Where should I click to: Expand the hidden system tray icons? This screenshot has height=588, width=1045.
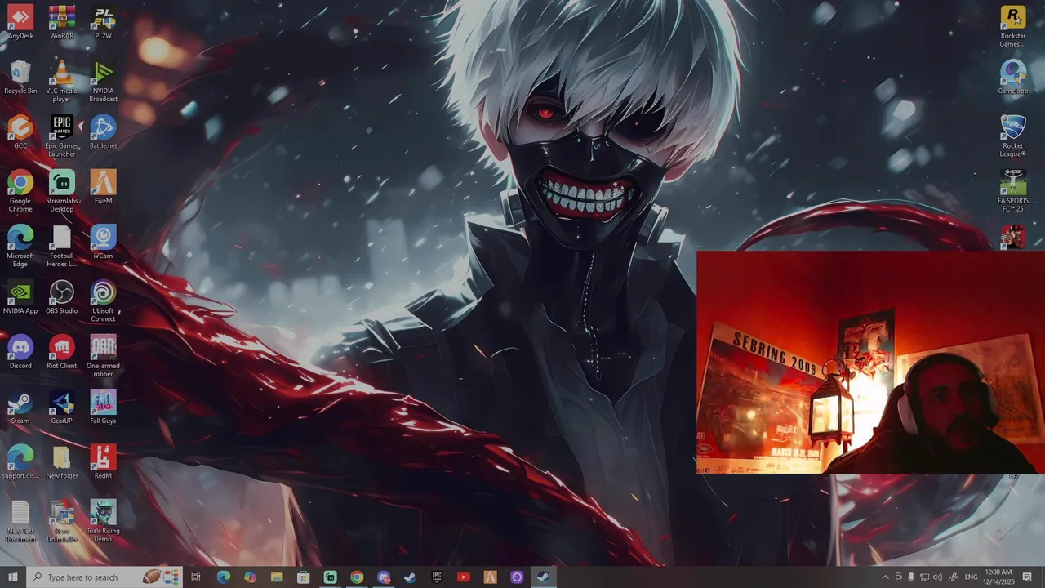[x=886, y=577]
